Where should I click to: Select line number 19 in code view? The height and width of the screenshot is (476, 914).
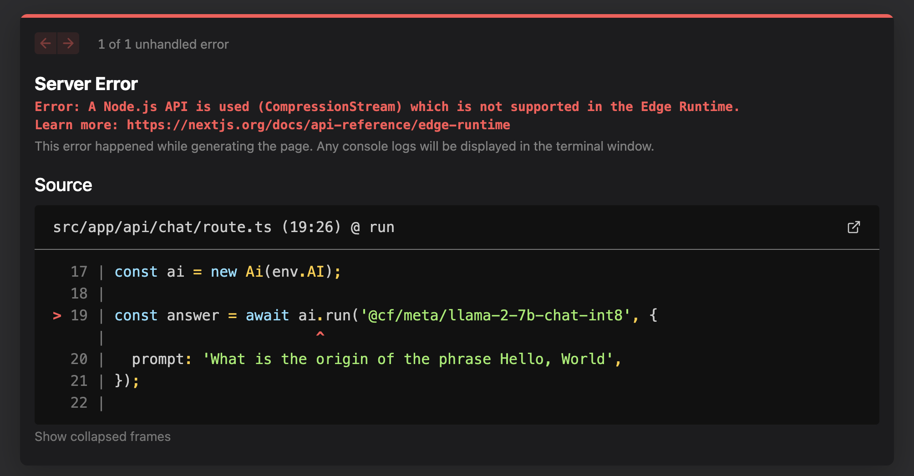click(79, 315)
